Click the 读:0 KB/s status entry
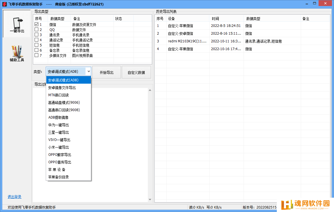334x212 pixels. (196, 207)
